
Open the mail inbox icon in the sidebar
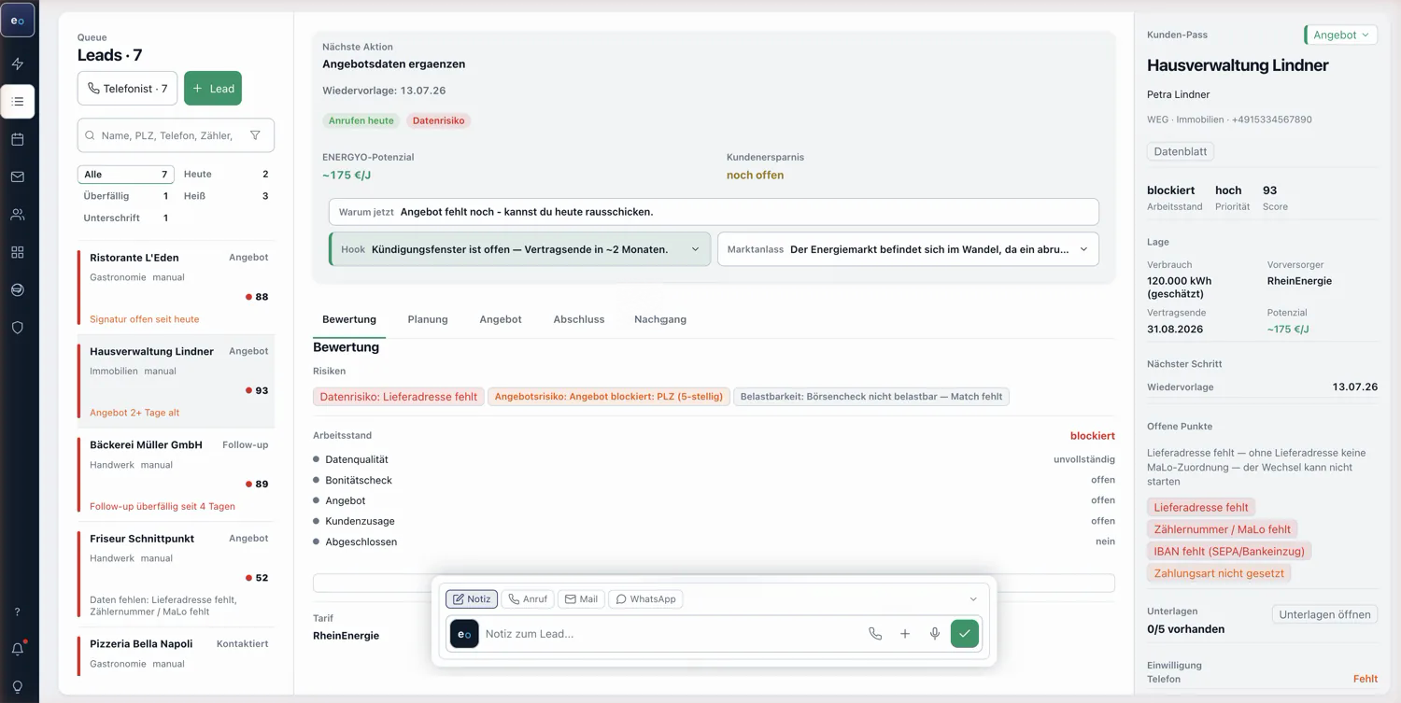click(18, 176)
